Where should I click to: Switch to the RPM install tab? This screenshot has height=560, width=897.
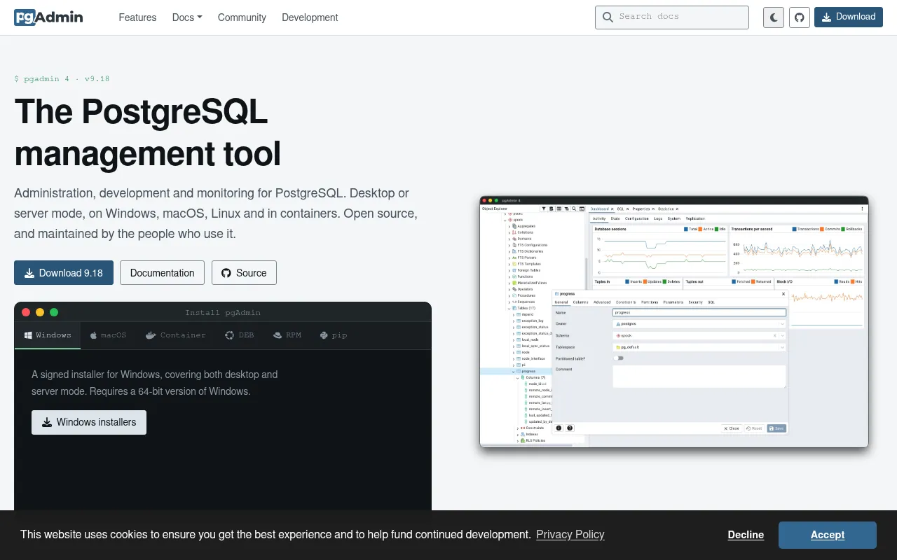(287, 335)
